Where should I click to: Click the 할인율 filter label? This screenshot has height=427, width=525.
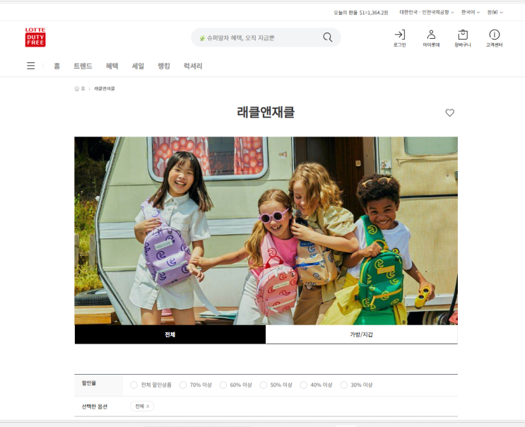[x=89, y=382]
